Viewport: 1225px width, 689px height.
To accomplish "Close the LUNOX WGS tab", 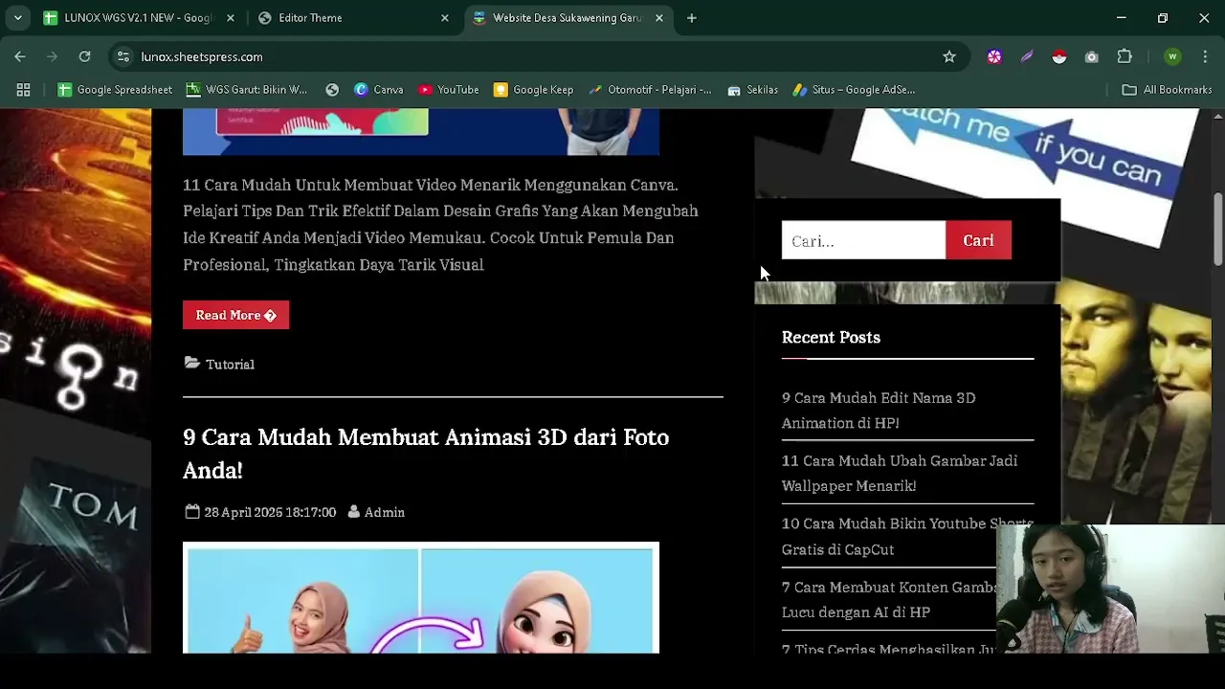I will click(231, 18).
